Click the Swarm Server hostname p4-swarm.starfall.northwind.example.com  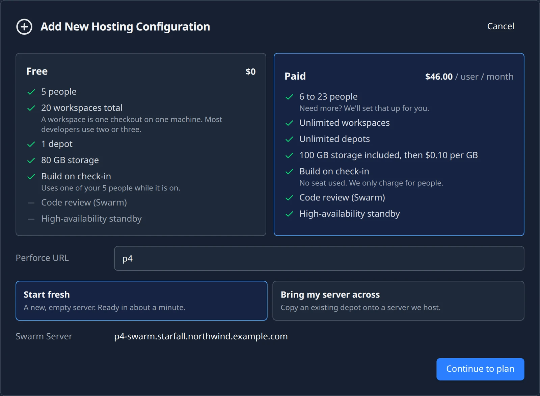tap(201, 336)
